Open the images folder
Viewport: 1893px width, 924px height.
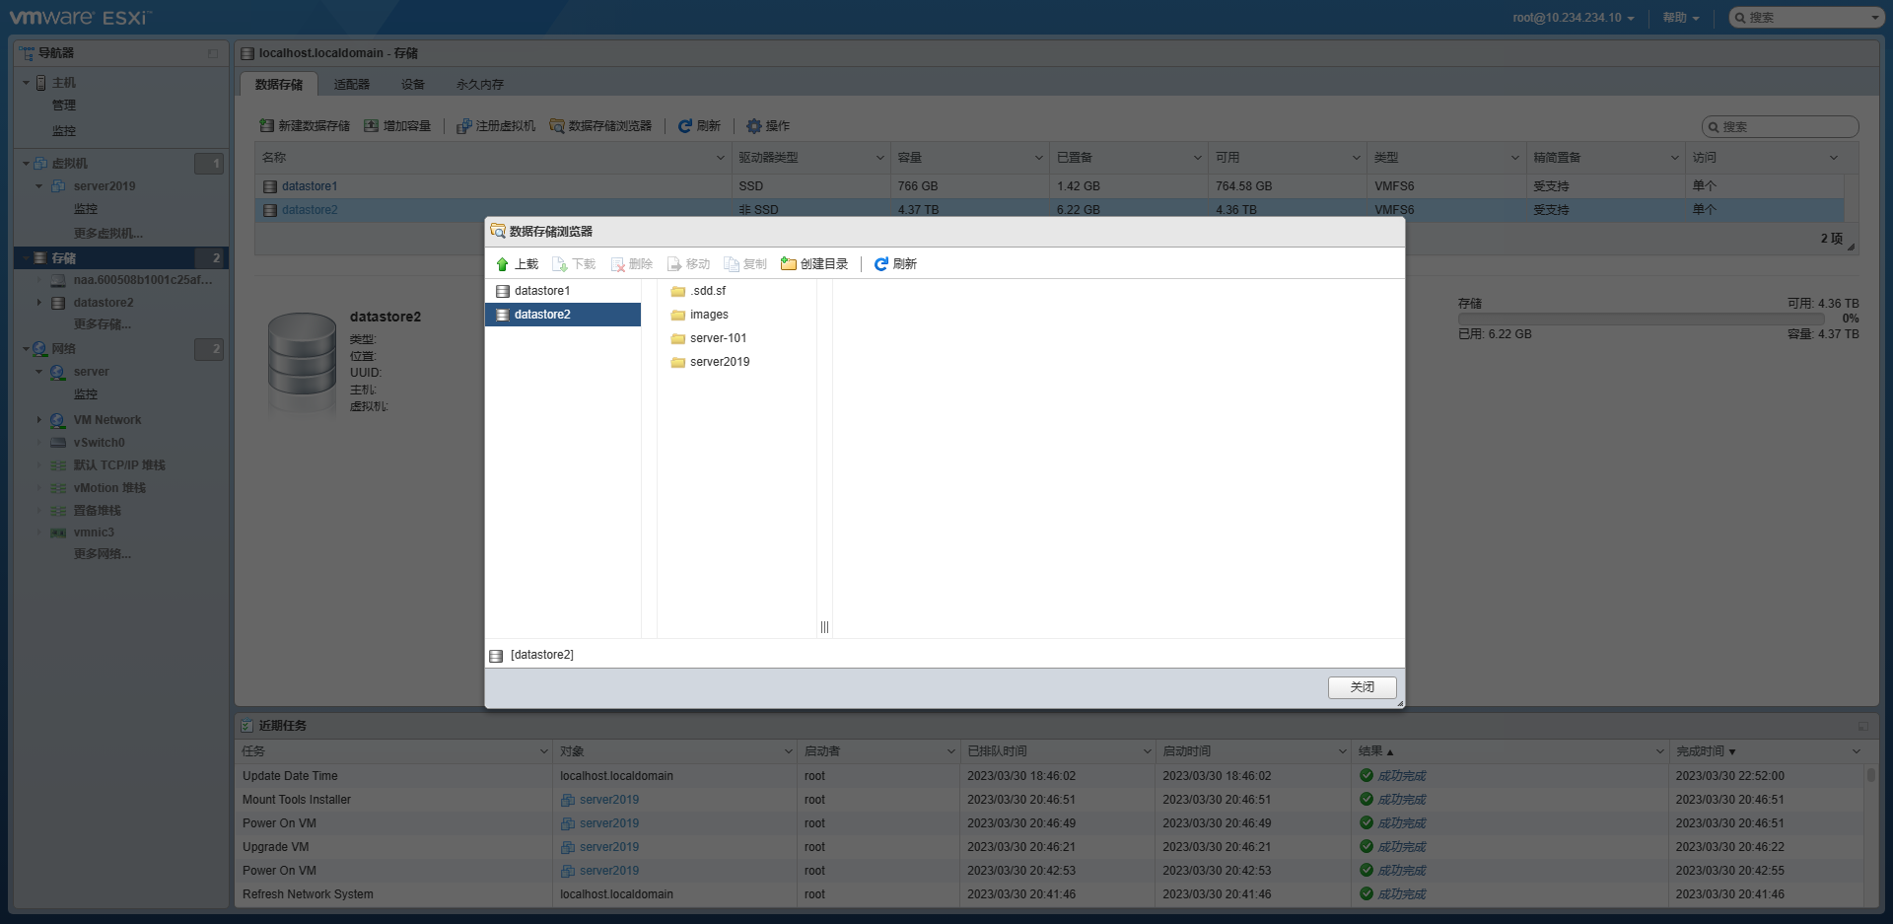pos(709,315)
